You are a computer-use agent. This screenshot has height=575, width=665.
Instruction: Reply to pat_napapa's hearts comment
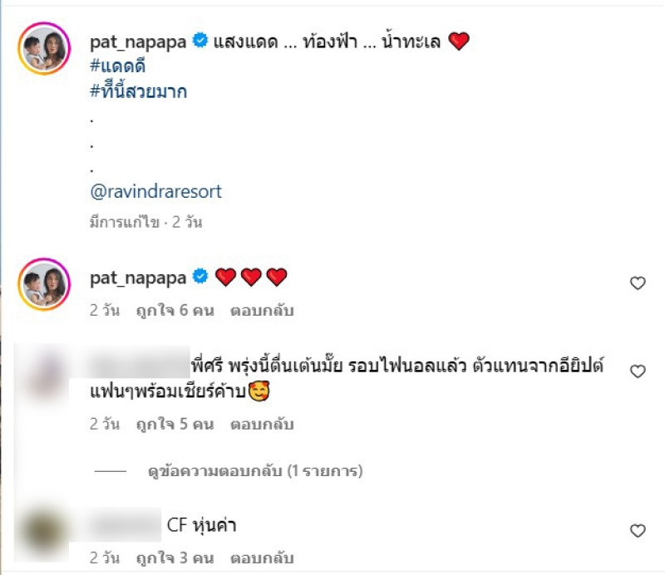[x=262, y=311]
